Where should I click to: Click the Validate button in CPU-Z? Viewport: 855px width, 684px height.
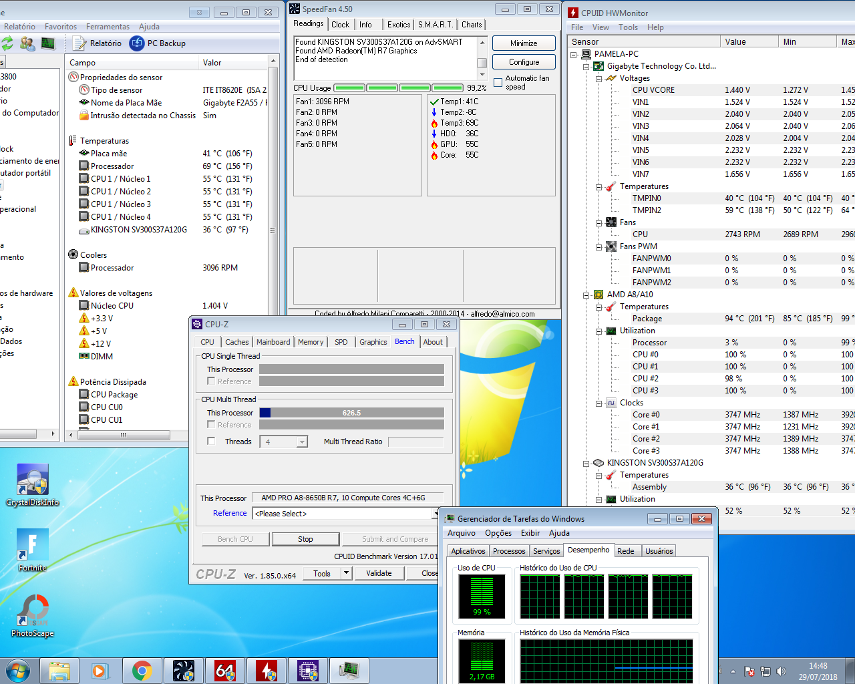tap(379, 573)
